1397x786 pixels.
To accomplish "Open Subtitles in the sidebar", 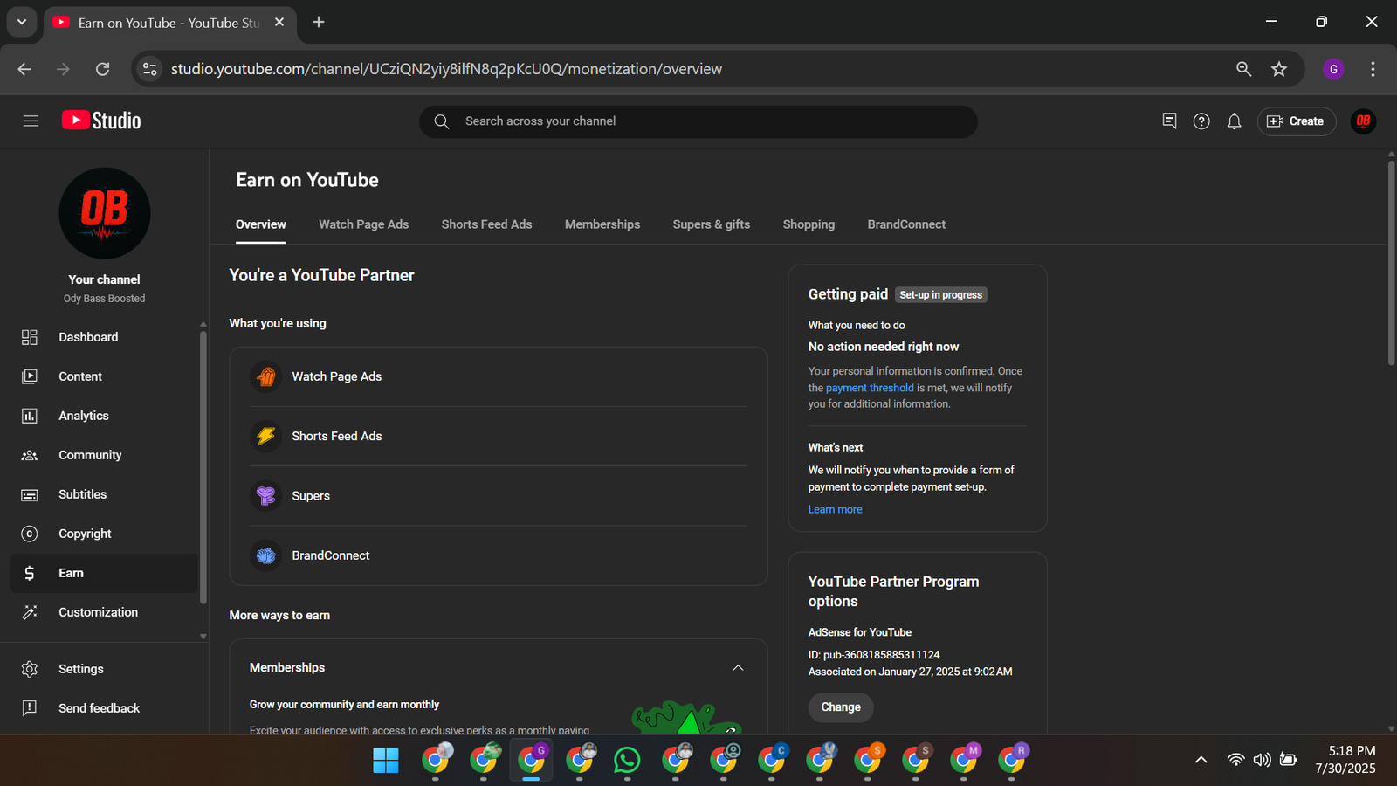I will 105,494.
